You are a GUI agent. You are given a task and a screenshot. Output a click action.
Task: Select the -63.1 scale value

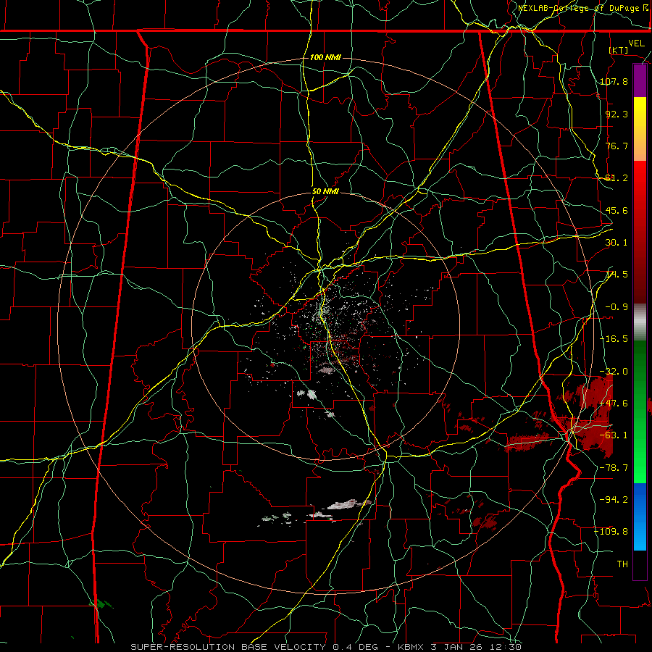coord(614,435)
